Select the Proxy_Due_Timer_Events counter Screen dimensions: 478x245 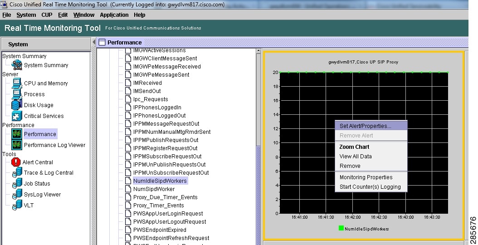tap(165, 197)
